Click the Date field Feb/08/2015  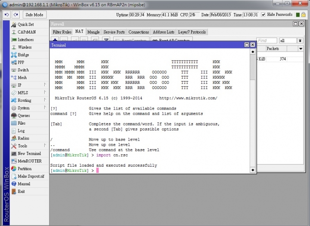pos(220,15)
